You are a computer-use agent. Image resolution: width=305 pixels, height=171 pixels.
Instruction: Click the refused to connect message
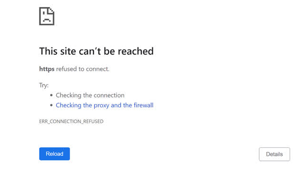(82, 69)
